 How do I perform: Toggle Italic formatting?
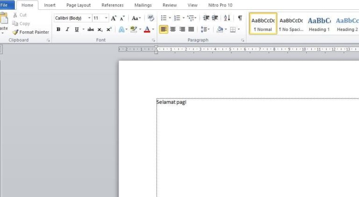[x=67, y=29]
